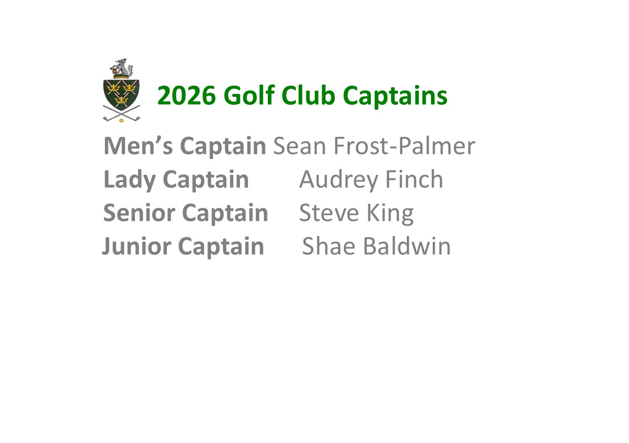Click the word Captains in the green heading
Image resolution: width=629 pixels, height=443 pixels.
(x=395, y=95)
